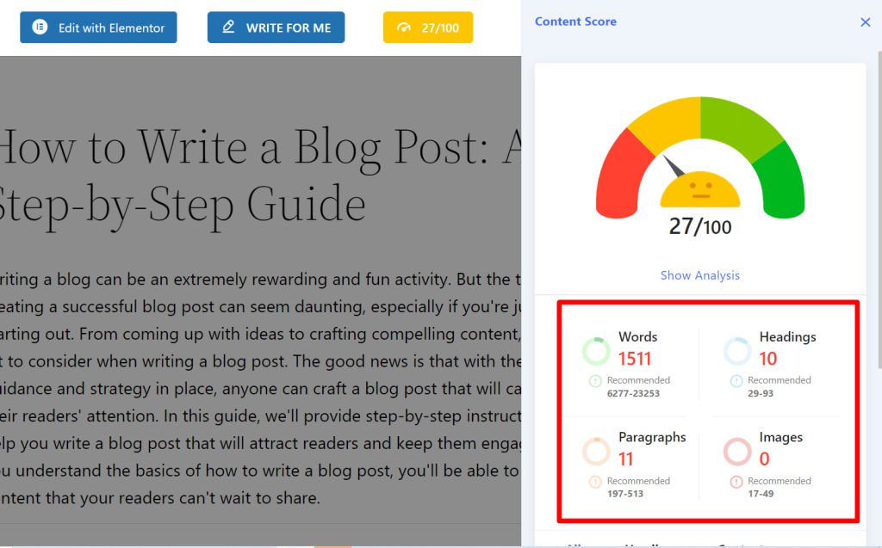Click the recommended range 17-49
The width and height of the screenshot is (882, 548).
coord(761,494)
